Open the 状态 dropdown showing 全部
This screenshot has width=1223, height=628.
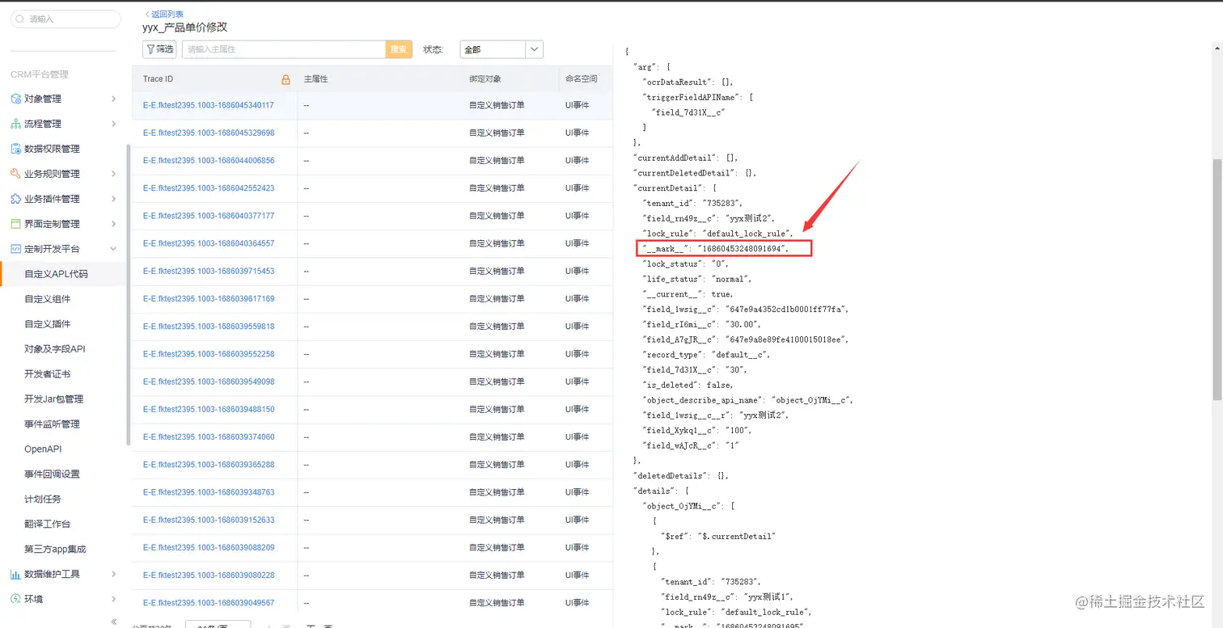(x=501, y=49)
